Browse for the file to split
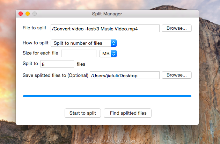Viewport: 220px width, 144px height. tap(176, 28)
